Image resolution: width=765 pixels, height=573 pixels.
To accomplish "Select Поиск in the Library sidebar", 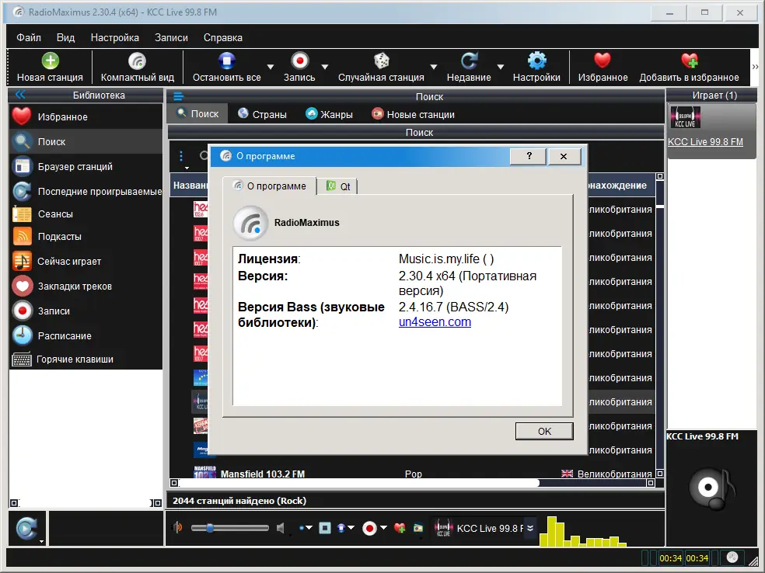I will tap(86, 142).
